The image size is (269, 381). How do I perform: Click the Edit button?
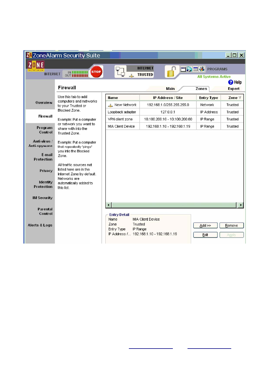point(205,235)
